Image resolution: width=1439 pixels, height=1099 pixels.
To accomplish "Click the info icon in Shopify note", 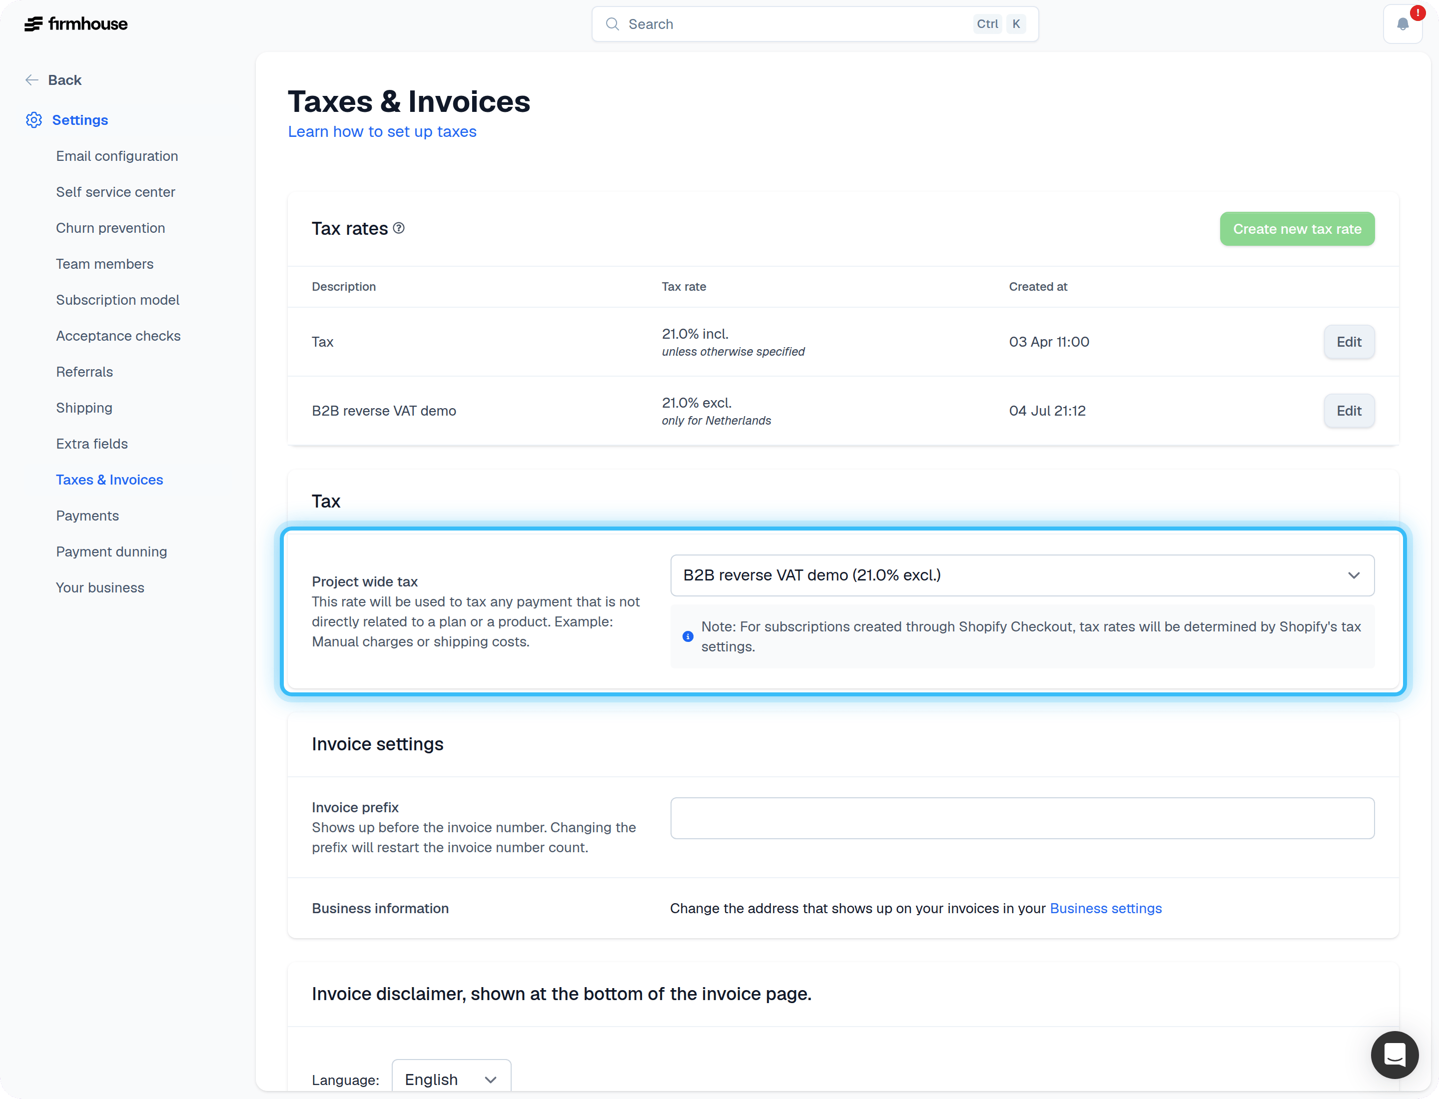I will tap(688, 636).
